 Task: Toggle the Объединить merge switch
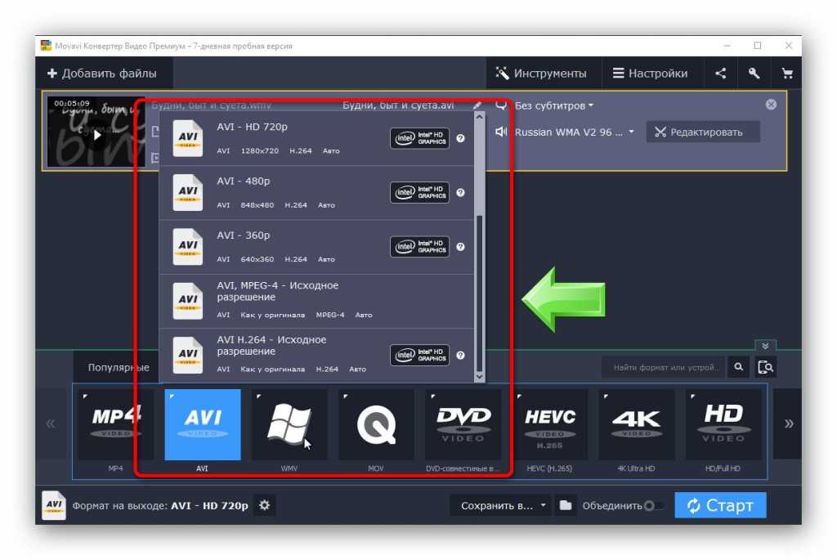point(653,505)
